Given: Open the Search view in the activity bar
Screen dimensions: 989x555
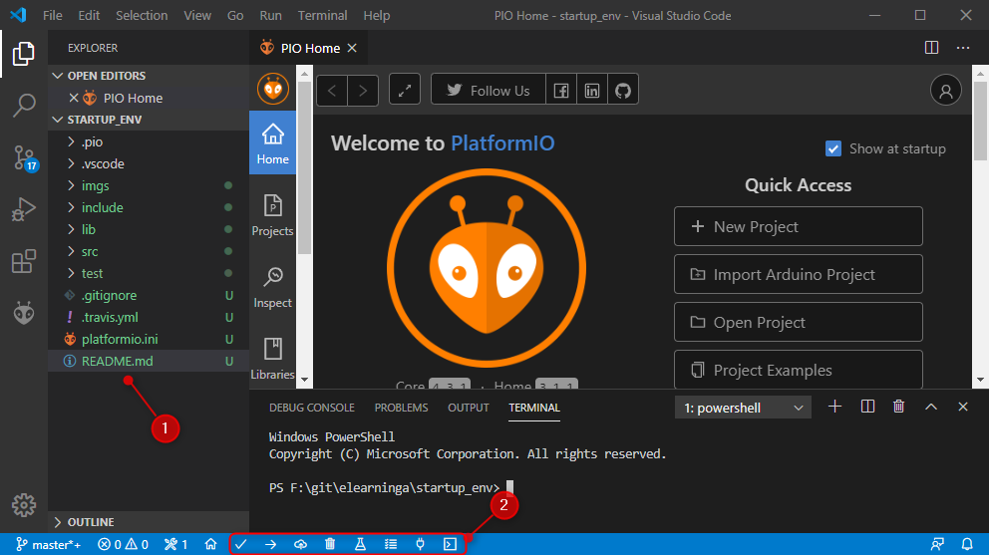Looking at the screenshot, I should (x=23, y=106).
